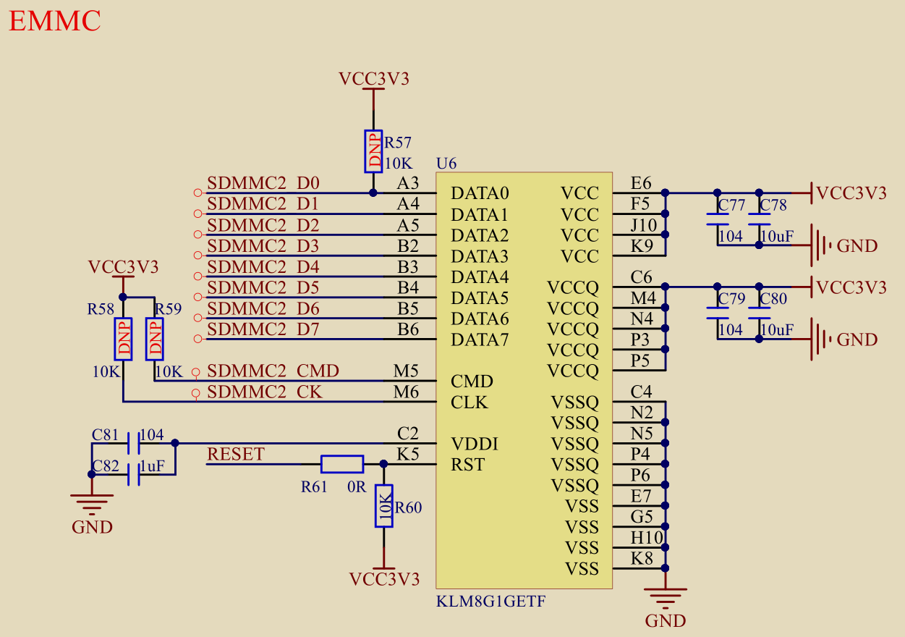Select the SDMMC2 D3 net label
Screen dimensions: 905x637
[263, 246]
